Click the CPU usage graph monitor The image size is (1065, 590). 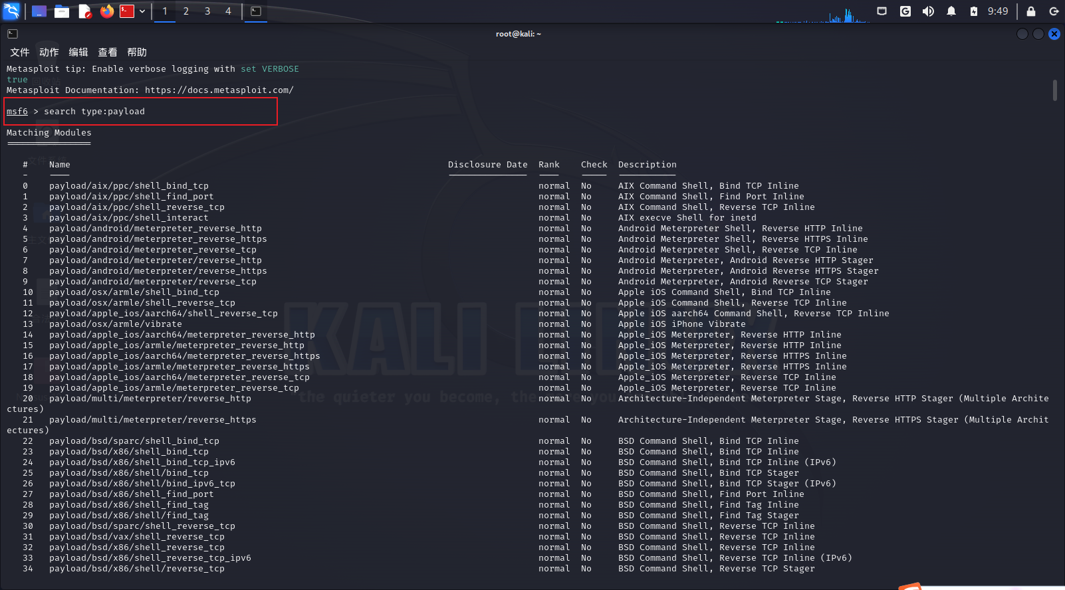823,15
